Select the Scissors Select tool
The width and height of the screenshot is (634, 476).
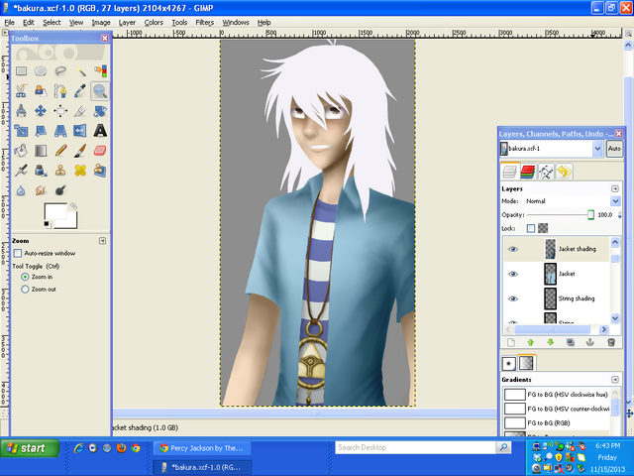(x=21, y=91)
